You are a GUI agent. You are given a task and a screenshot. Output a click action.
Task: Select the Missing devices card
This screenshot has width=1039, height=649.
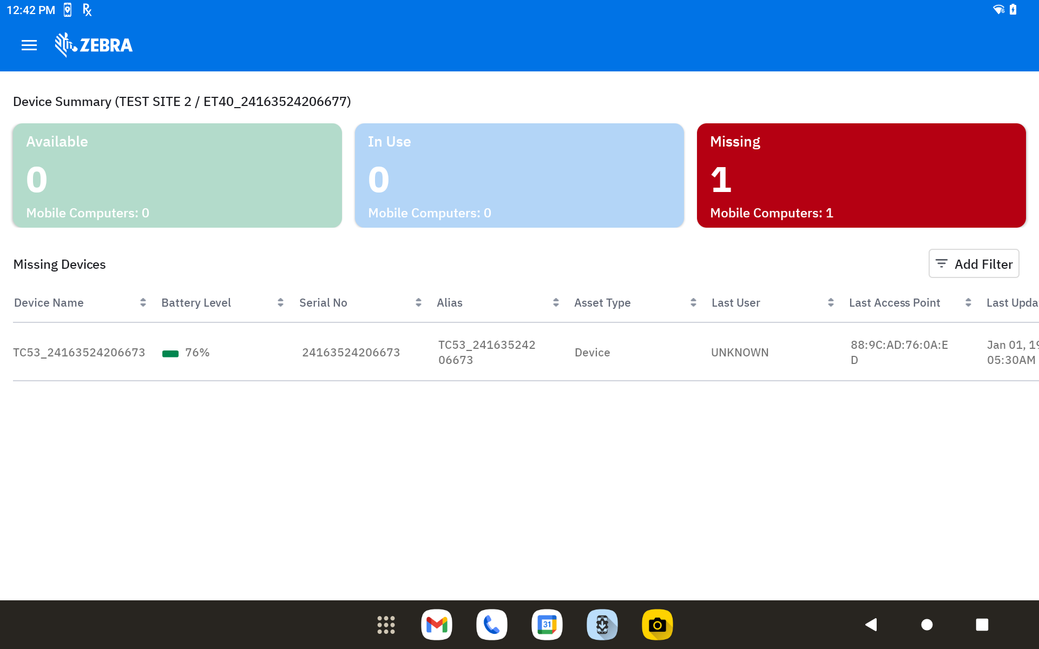tap(862, 175)
